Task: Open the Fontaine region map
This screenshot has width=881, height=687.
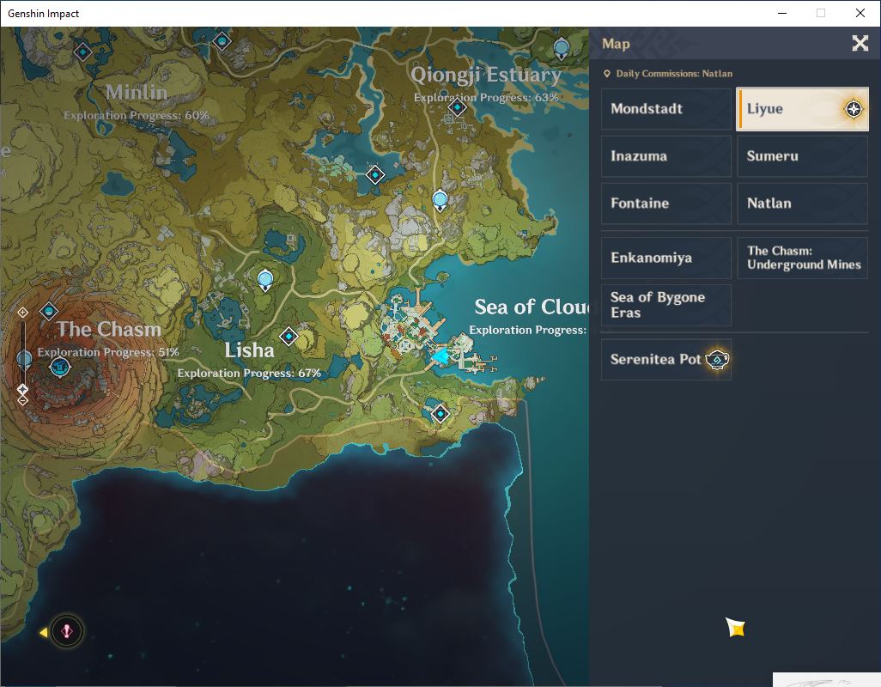Action: tap(666, 204)
